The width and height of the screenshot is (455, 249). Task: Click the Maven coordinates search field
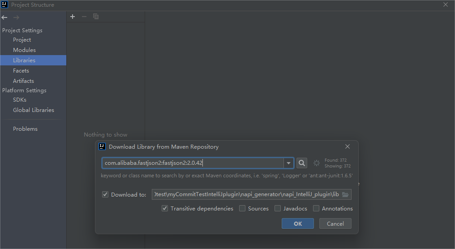193,163
